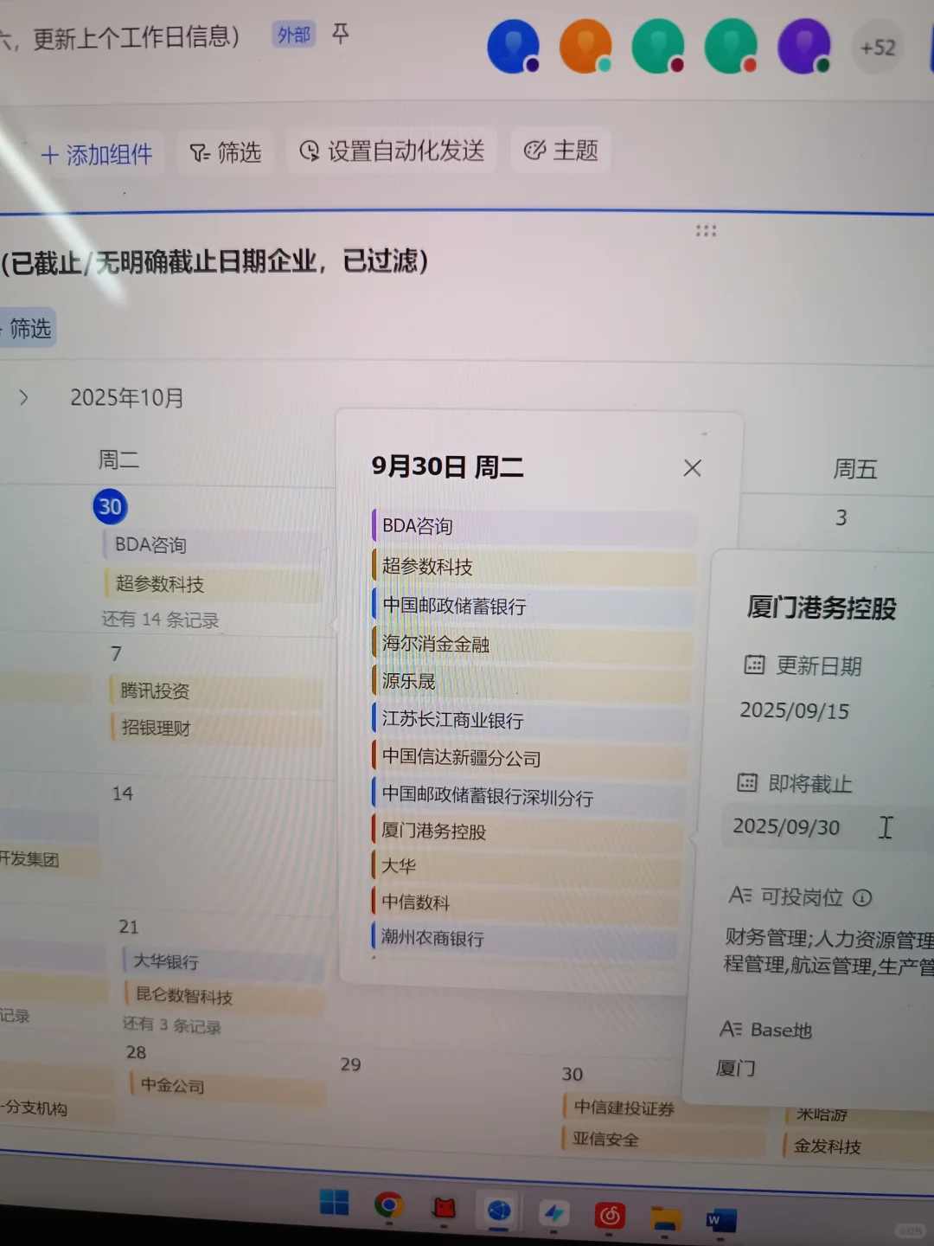
Task: Open the Windows Start menu
Action: tap(334, 1203)
